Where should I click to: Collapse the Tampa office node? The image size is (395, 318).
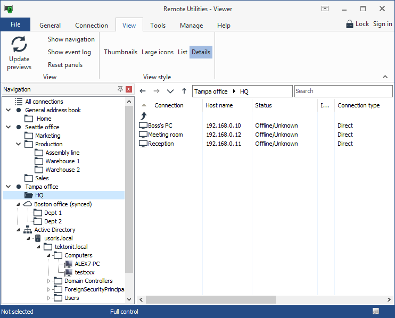[x=9, y=187]
